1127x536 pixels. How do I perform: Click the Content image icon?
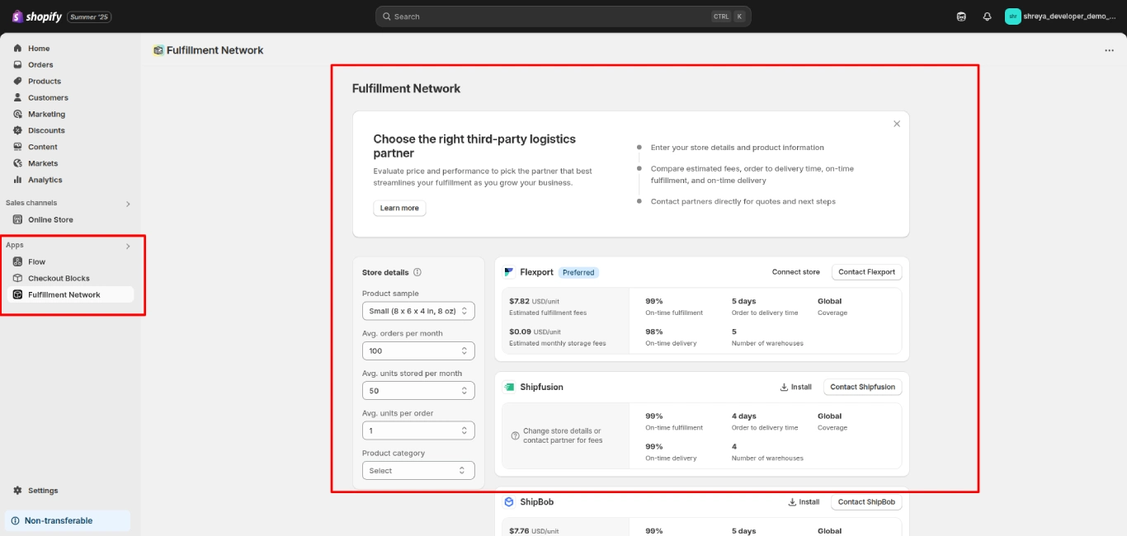click(17, 147)
